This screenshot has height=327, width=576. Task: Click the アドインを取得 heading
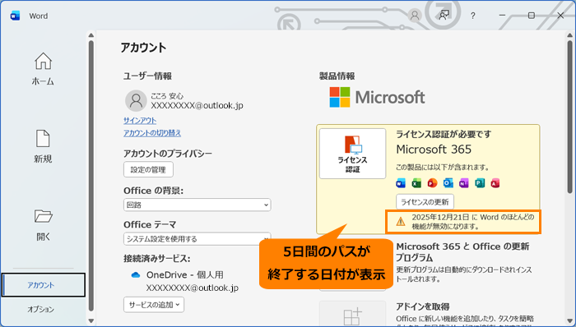click(422, 306)
